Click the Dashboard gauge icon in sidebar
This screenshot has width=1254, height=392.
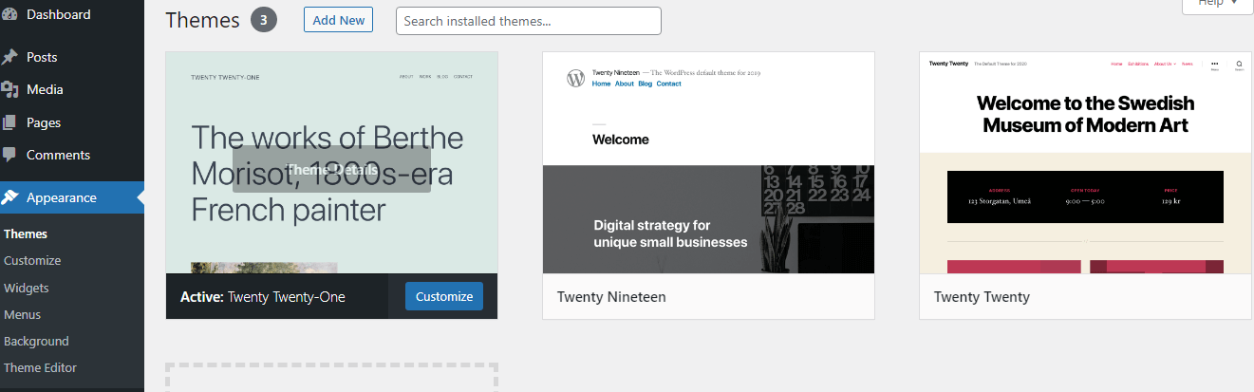(x=9, y=14)
